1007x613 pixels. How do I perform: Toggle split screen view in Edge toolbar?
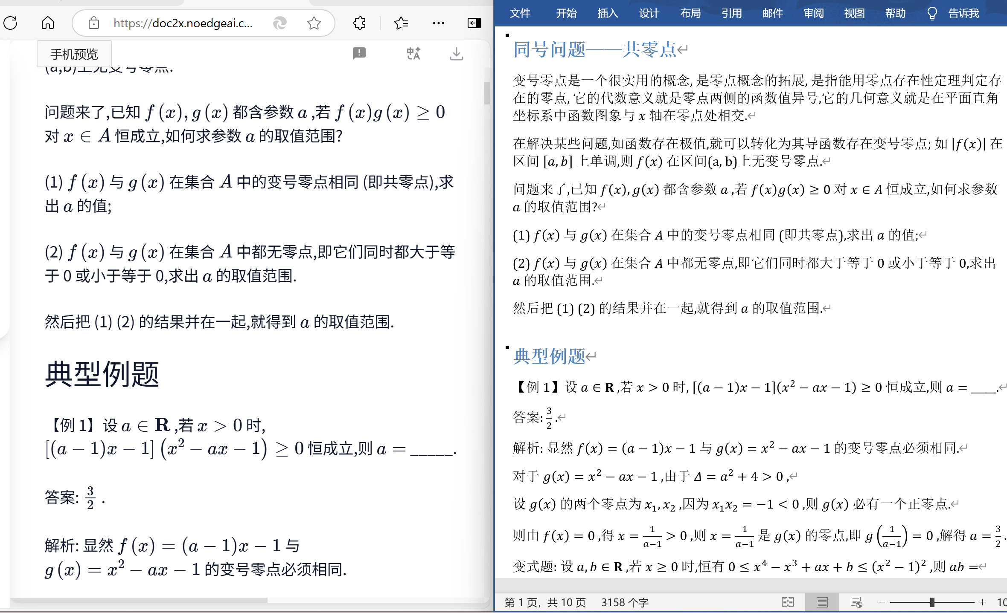pyautogui.click(x=473, y=23)
